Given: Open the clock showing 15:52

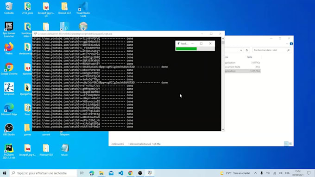Looking at the screenshot, I should pyautogui.click(x=298, y=173).
